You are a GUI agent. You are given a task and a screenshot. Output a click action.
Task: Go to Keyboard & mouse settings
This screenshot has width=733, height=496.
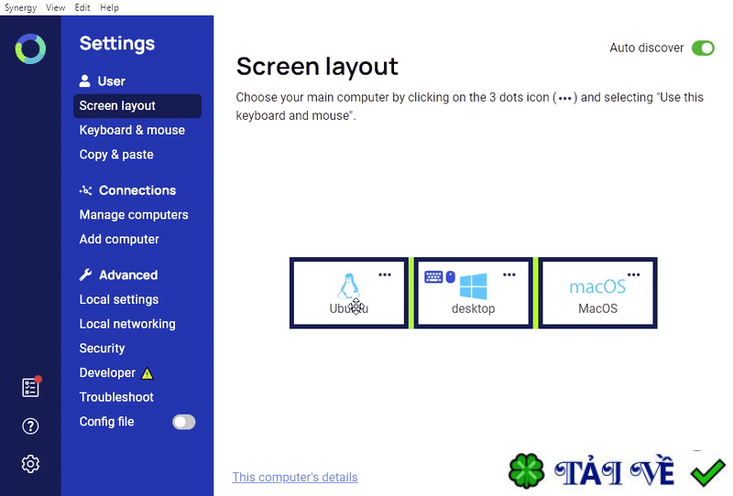(x=132, y=130)
